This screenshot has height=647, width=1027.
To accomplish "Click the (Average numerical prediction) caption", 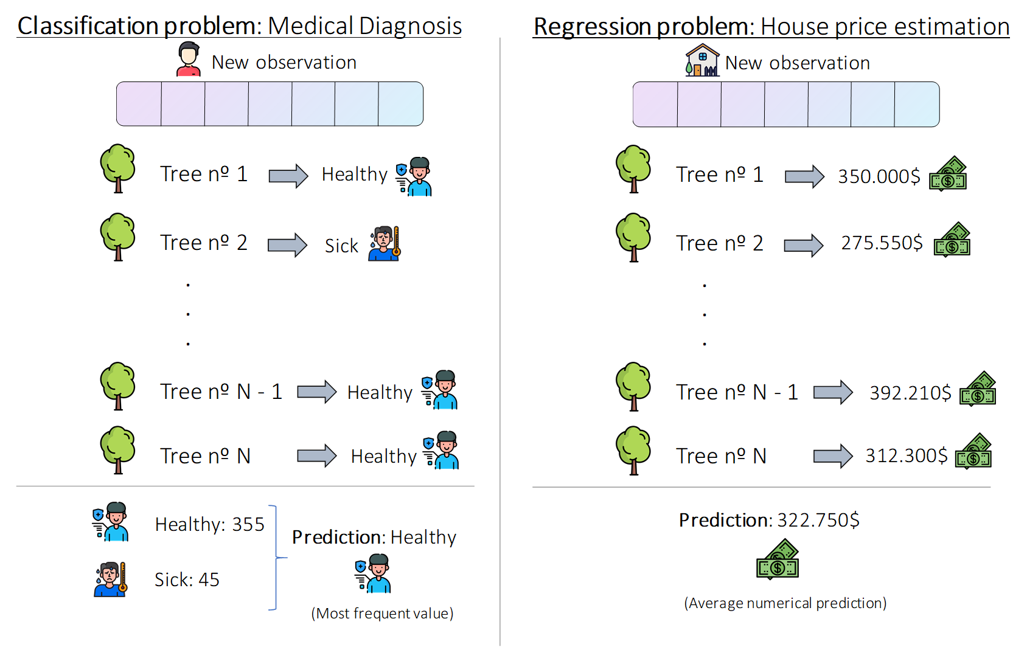I will pos(785,603).
